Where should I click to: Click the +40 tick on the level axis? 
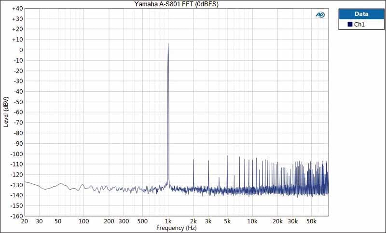(x=17, y=9)
